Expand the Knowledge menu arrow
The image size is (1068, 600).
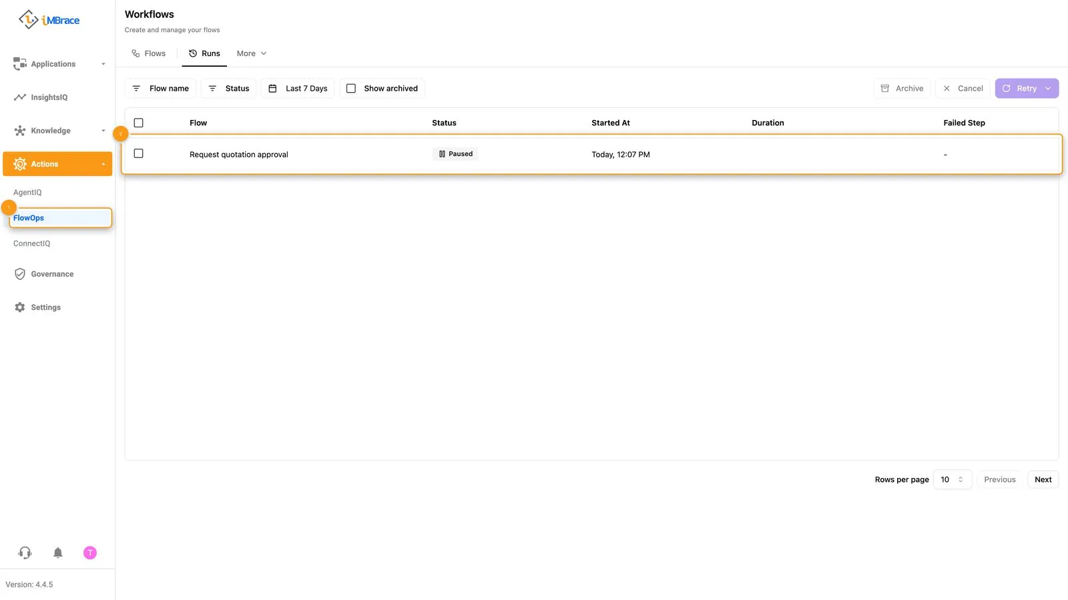(103, 131)
